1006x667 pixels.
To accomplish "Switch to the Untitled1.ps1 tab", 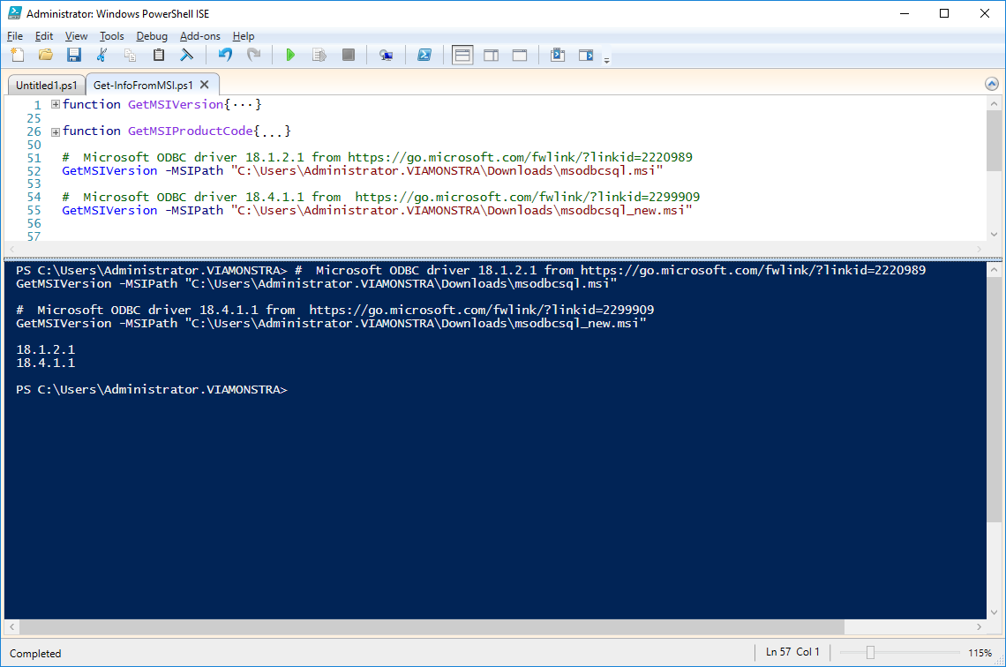I will (46, 86).
